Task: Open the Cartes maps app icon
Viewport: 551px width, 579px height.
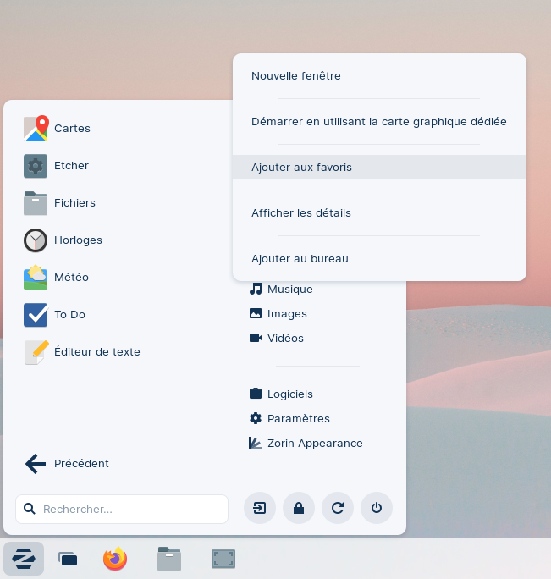Action: [x=36, y=129]
